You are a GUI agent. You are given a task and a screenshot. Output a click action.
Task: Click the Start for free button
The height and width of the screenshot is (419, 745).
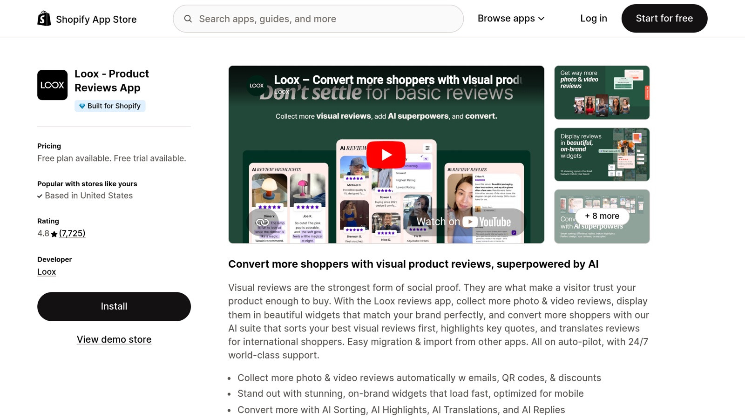point(664,18)
